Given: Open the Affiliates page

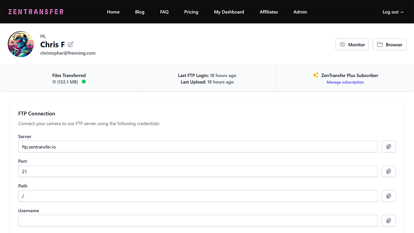Looking at the screenshot, I should point(269,12).
